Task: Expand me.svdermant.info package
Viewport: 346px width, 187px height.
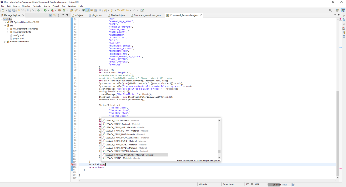Action: [8, 32]
